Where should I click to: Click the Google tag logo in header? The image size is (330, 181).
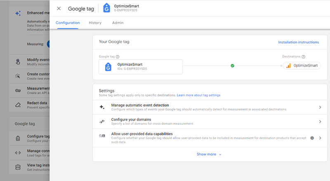[106, 8]
